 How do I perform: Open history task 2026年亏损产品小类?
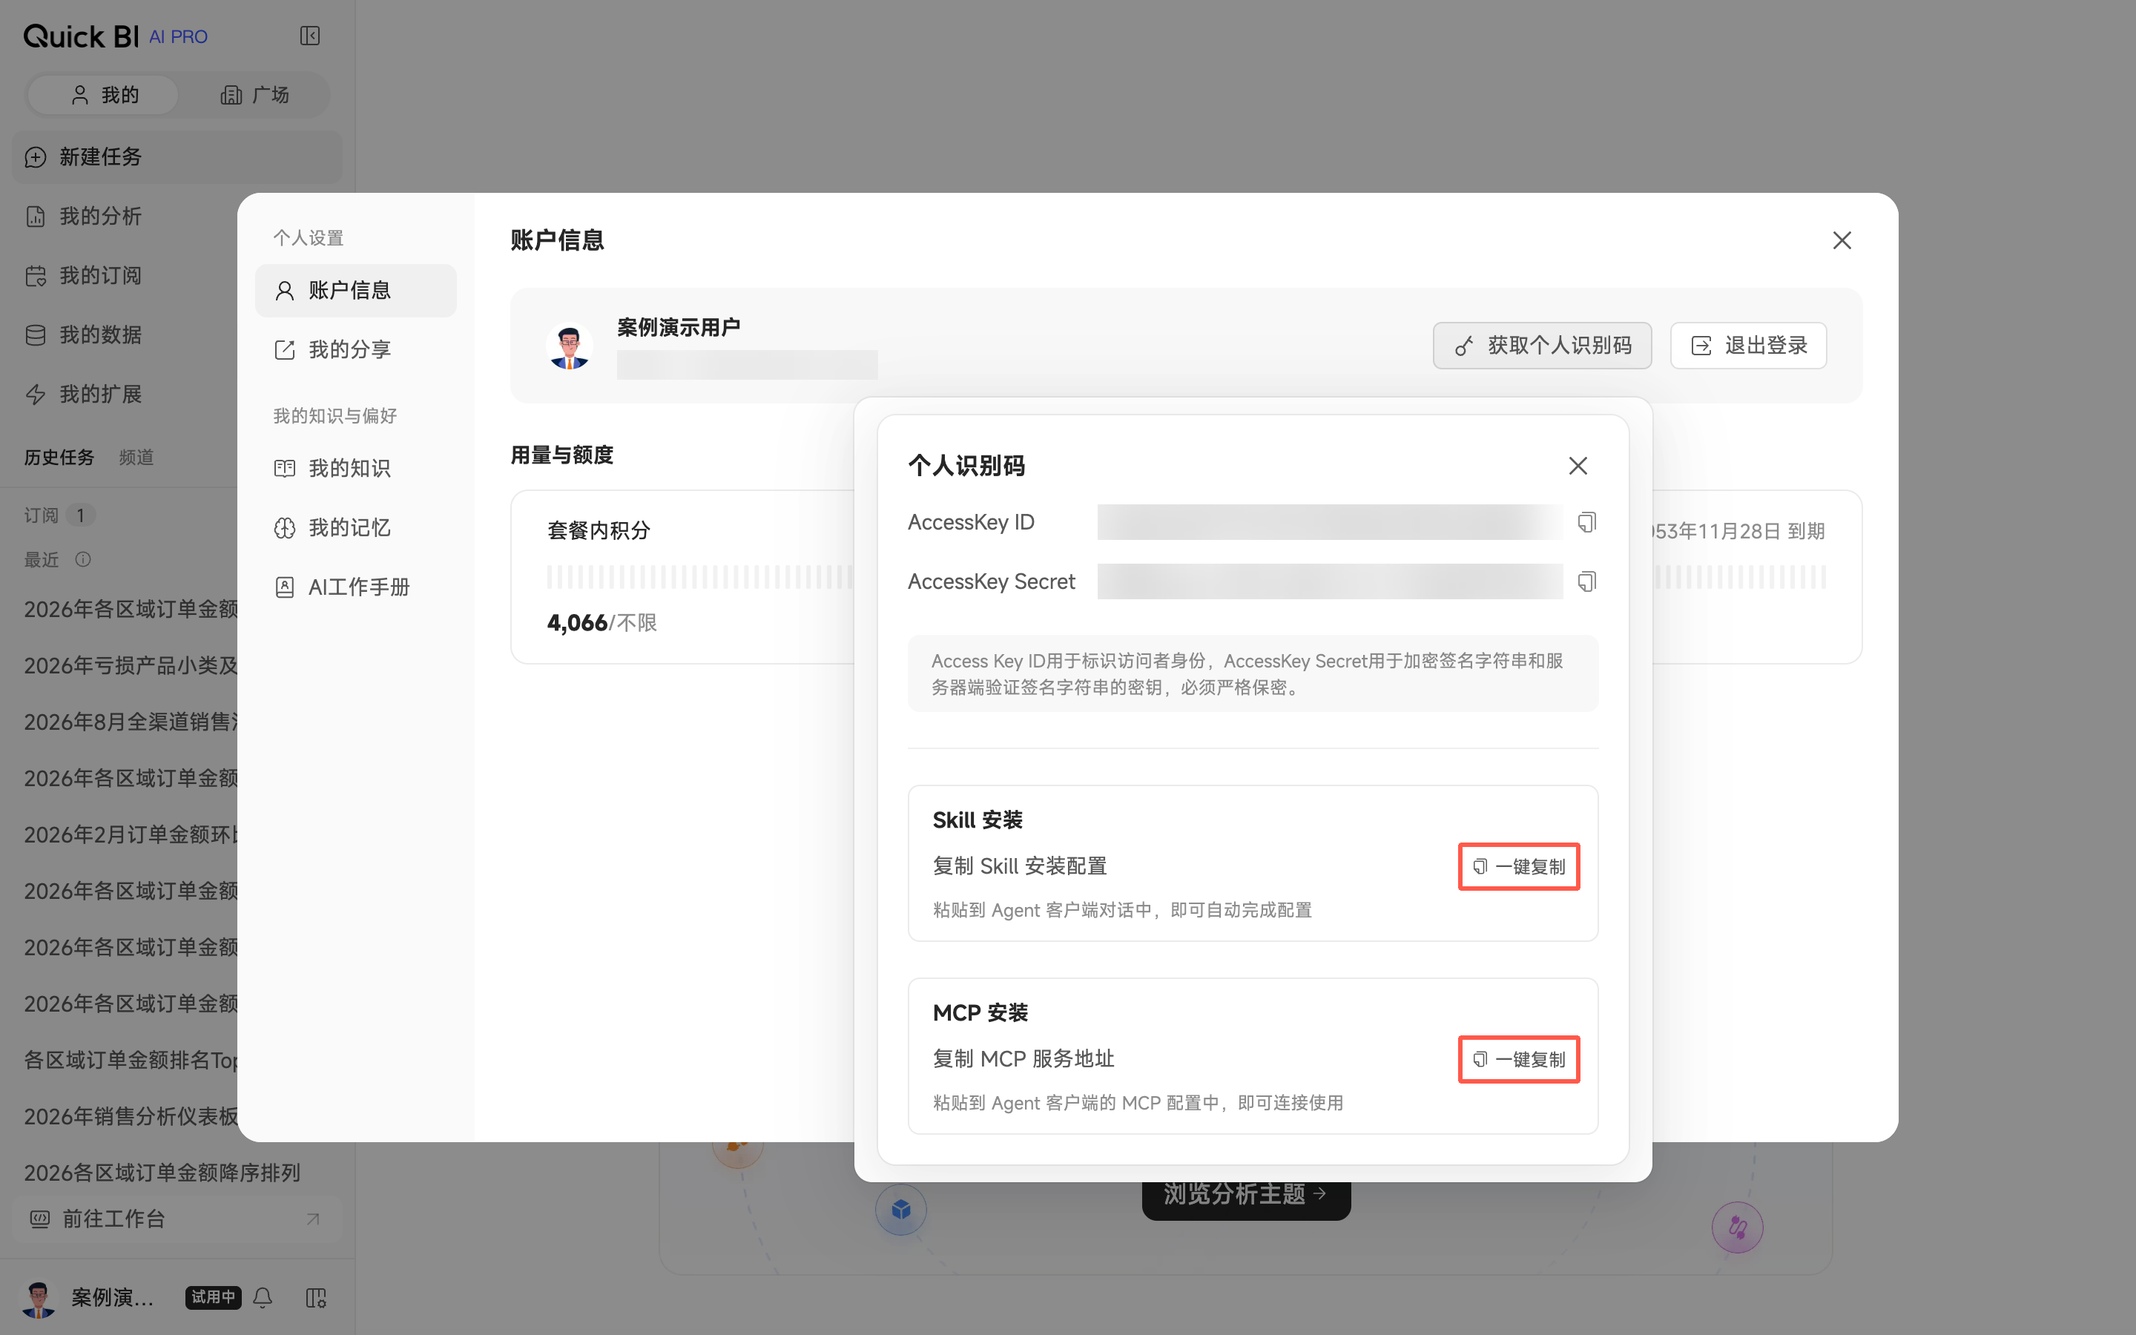[131, 665]
